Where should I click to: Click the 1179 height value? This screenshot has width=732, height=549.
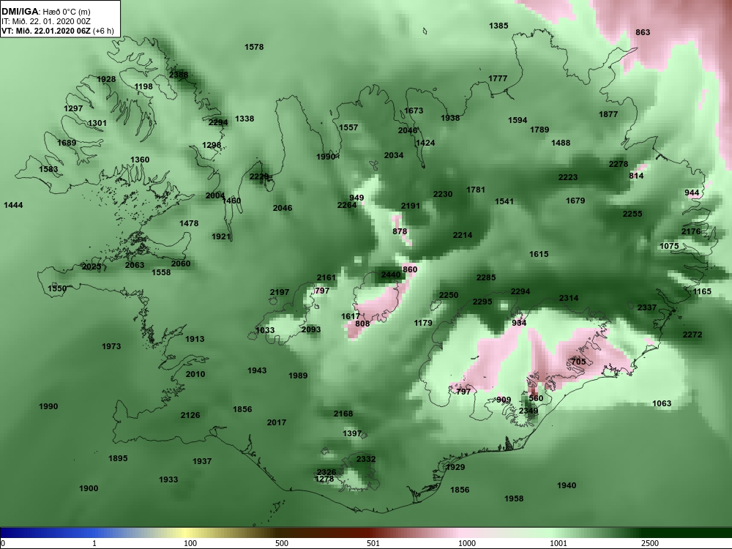(x=423, y=324)
